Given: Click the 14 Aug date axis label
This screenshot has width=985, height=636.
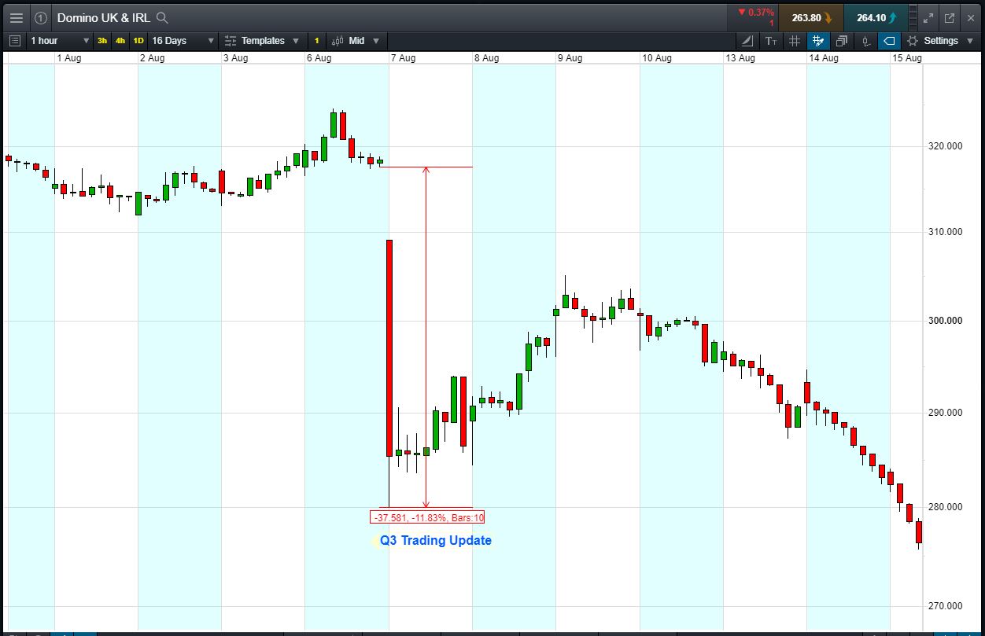Looking at the screenshot, I should (x=824, y=58).
